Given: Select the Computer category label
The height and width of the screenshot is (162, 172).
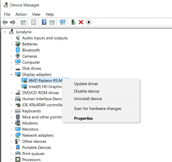Looking at the screenshot, I should [x=31, y=62].
